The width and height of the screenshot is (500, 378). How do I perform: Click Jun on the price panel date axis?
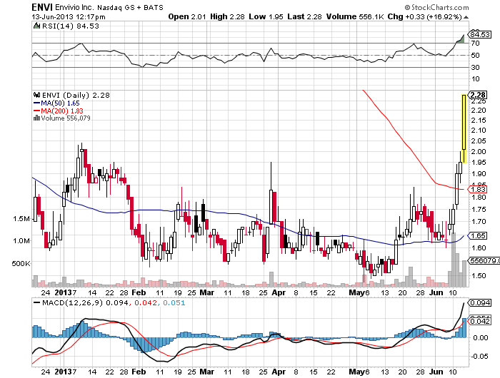pyautogui.click(x=436, y=292)
